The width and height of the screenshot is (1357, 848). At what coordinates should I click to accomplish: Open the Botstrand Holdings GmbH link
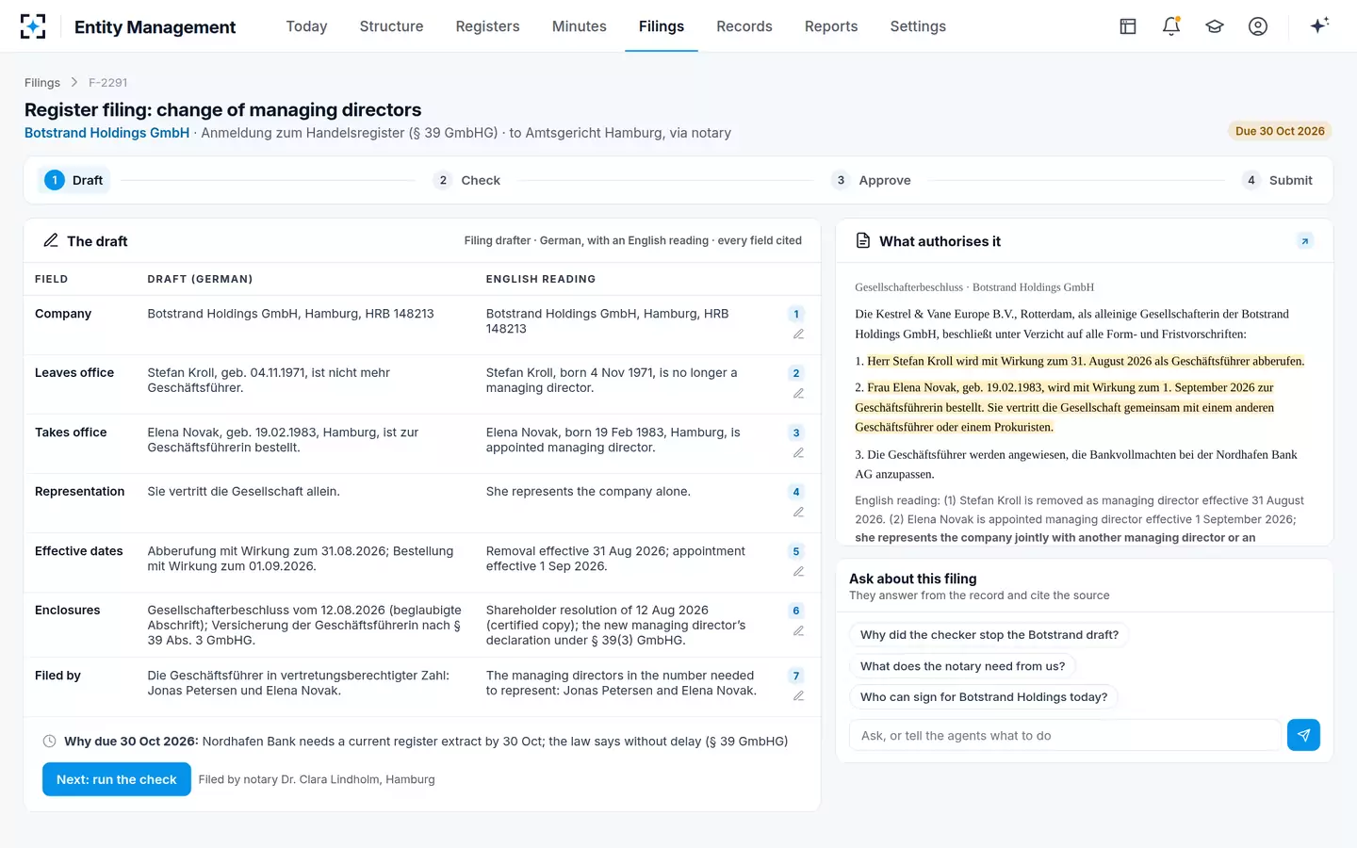click(x=106, y=133)
